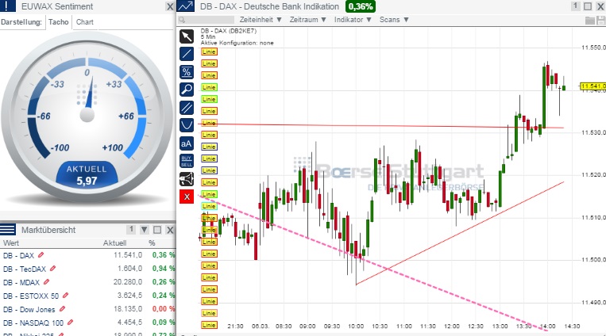The height and width of the screenshot is (336, 606).
Task: Click the 0,94 % change value
Action: tap(163, 269)
